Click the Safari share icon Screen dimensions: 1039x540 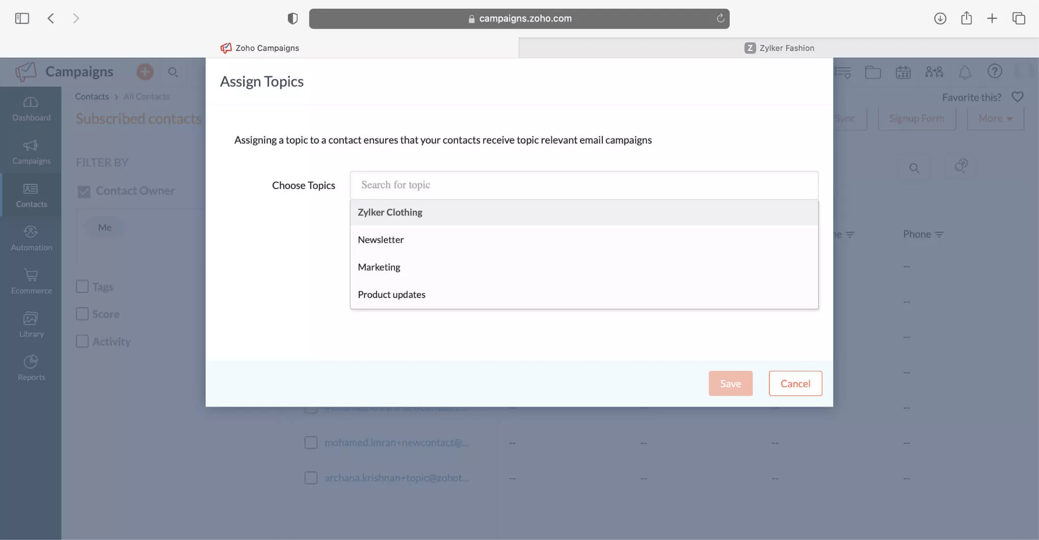(x=966, y=19)
